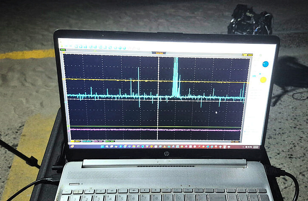Viewport: 308px width, 201px height.
Task: Click the blue round channel knob
Action: [265, 64]
